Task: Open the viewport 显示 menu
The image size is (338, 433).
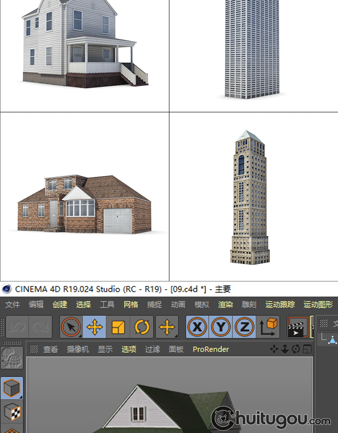Action: (x=105, y=349)
